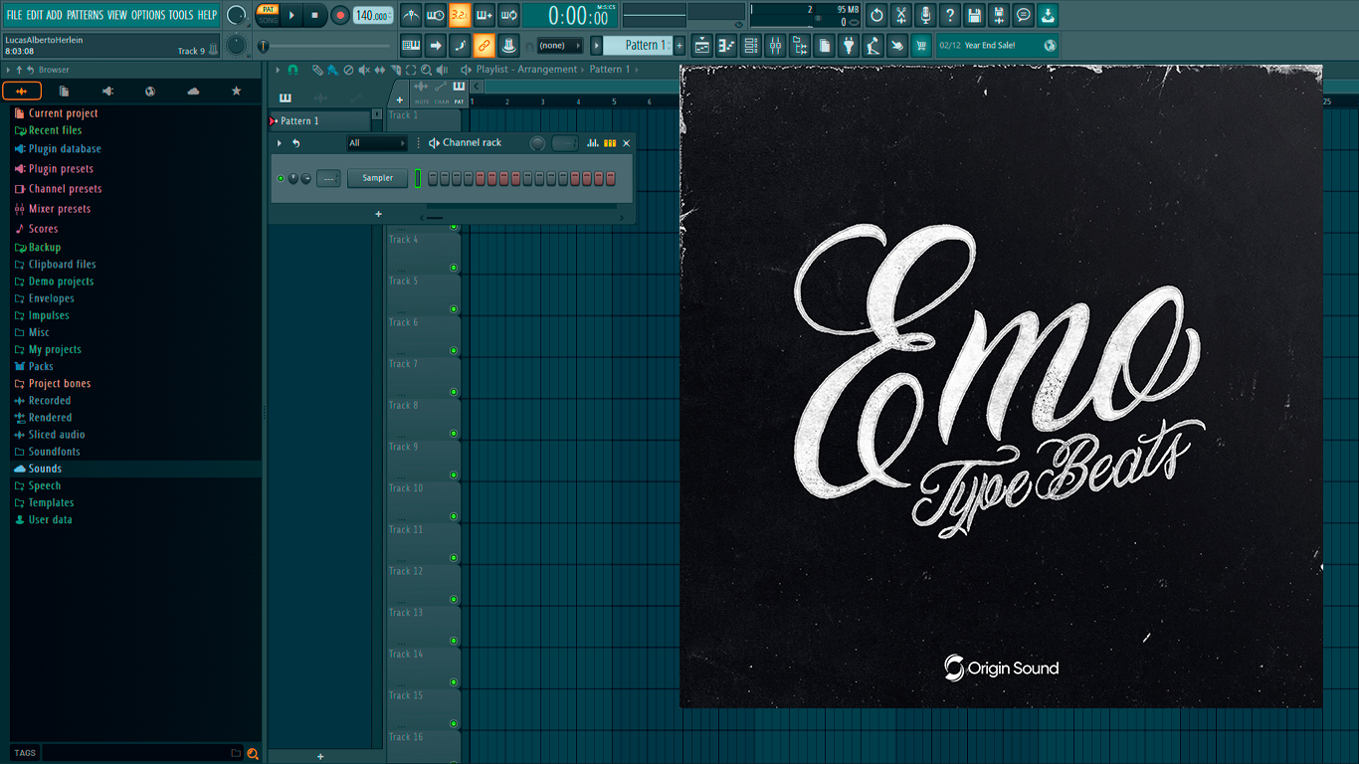Play with the transport play button
Viewport: 1359px width, 764px height.
(x=291, y=15)
